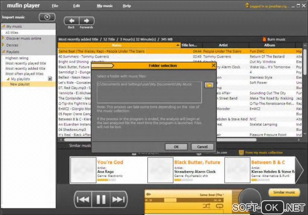Select Highest rating playlist
Image resolution: width=308 pixels, height=215 pixels.
pos(17,58)
